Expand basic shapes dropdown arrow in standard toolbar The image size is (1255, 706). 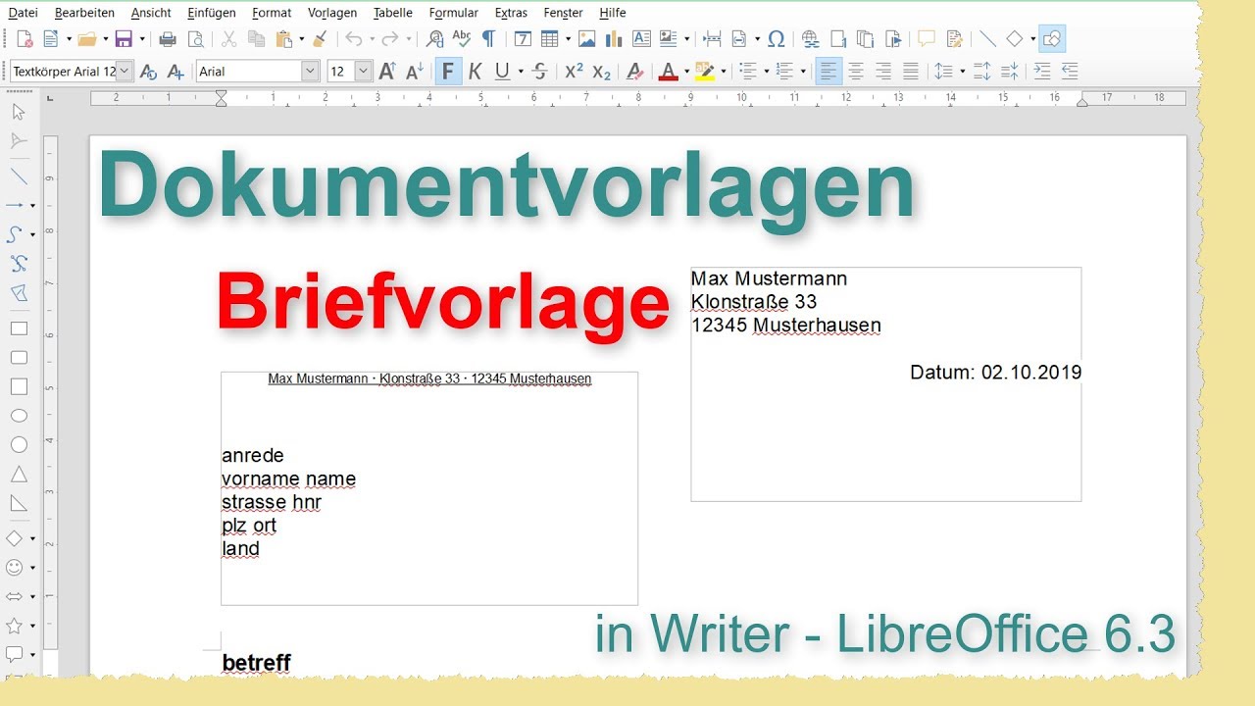1032,39
